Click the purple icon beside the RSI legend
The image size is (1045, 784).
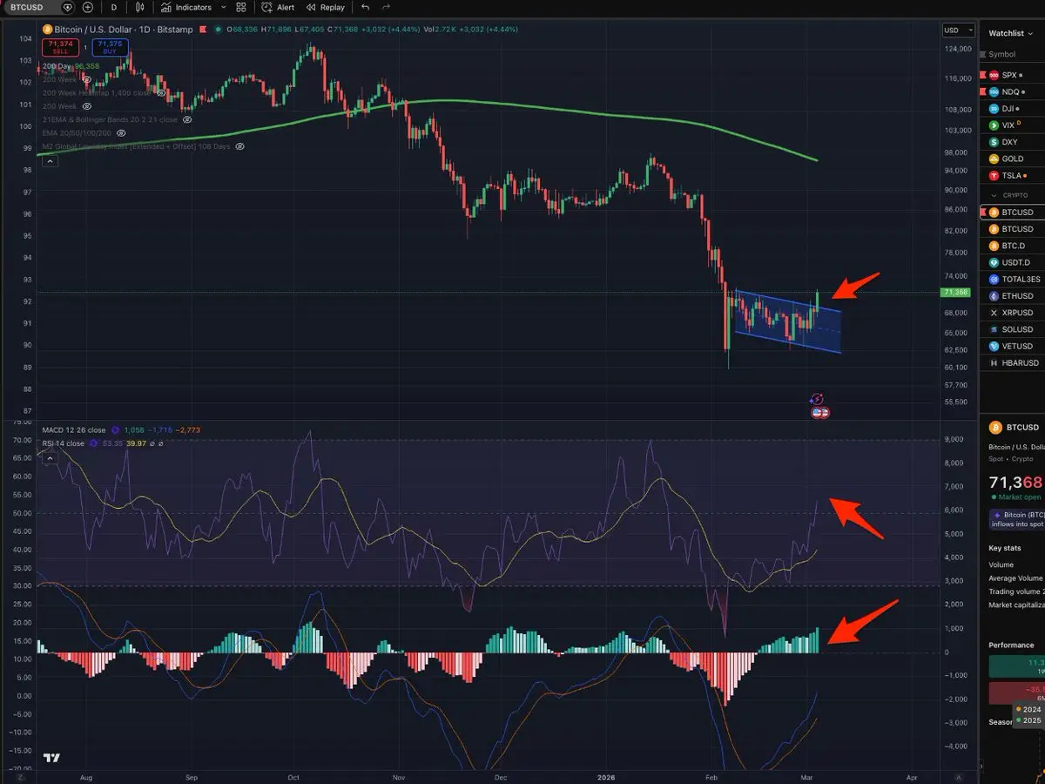tap(93, 443)
